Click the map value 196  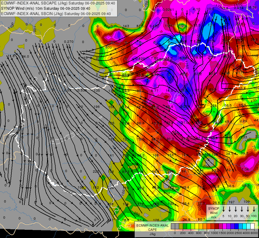coord(97,107)
